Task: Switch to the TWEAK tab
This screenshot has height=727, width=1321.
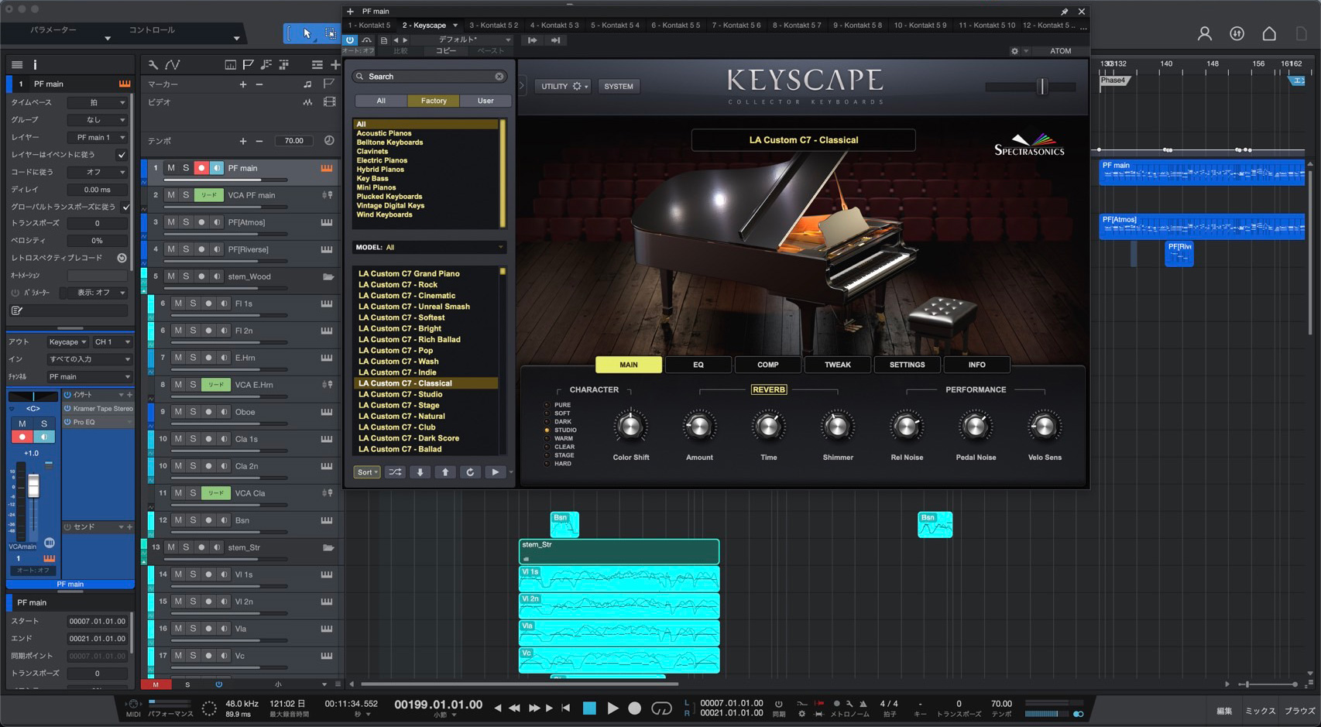Action: tap(837, 365)
